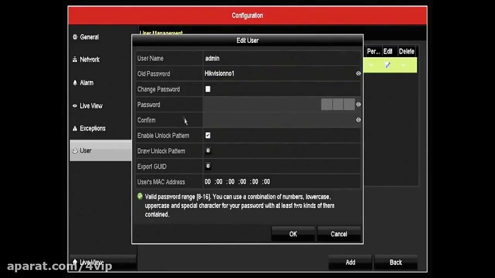Open Draw Unlock Pattern gear icon
495x278 pixels.
pos(208,151)
